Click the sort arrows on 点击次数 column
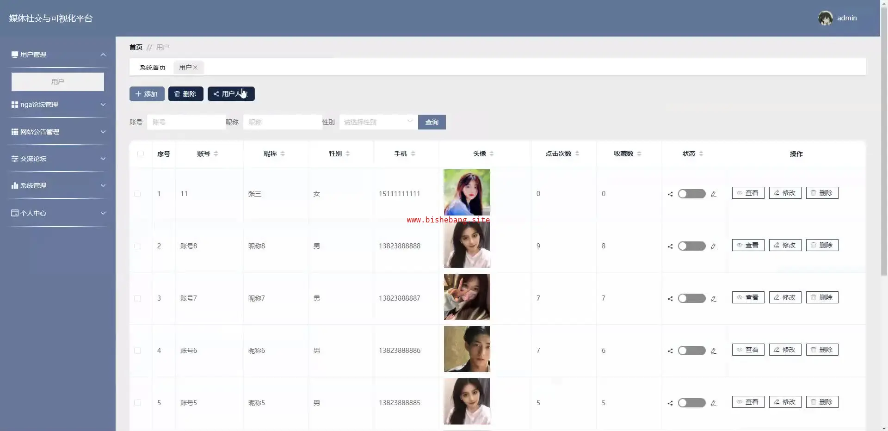The height and width of the screenshot is (431, 888). [x=577, y=154]
